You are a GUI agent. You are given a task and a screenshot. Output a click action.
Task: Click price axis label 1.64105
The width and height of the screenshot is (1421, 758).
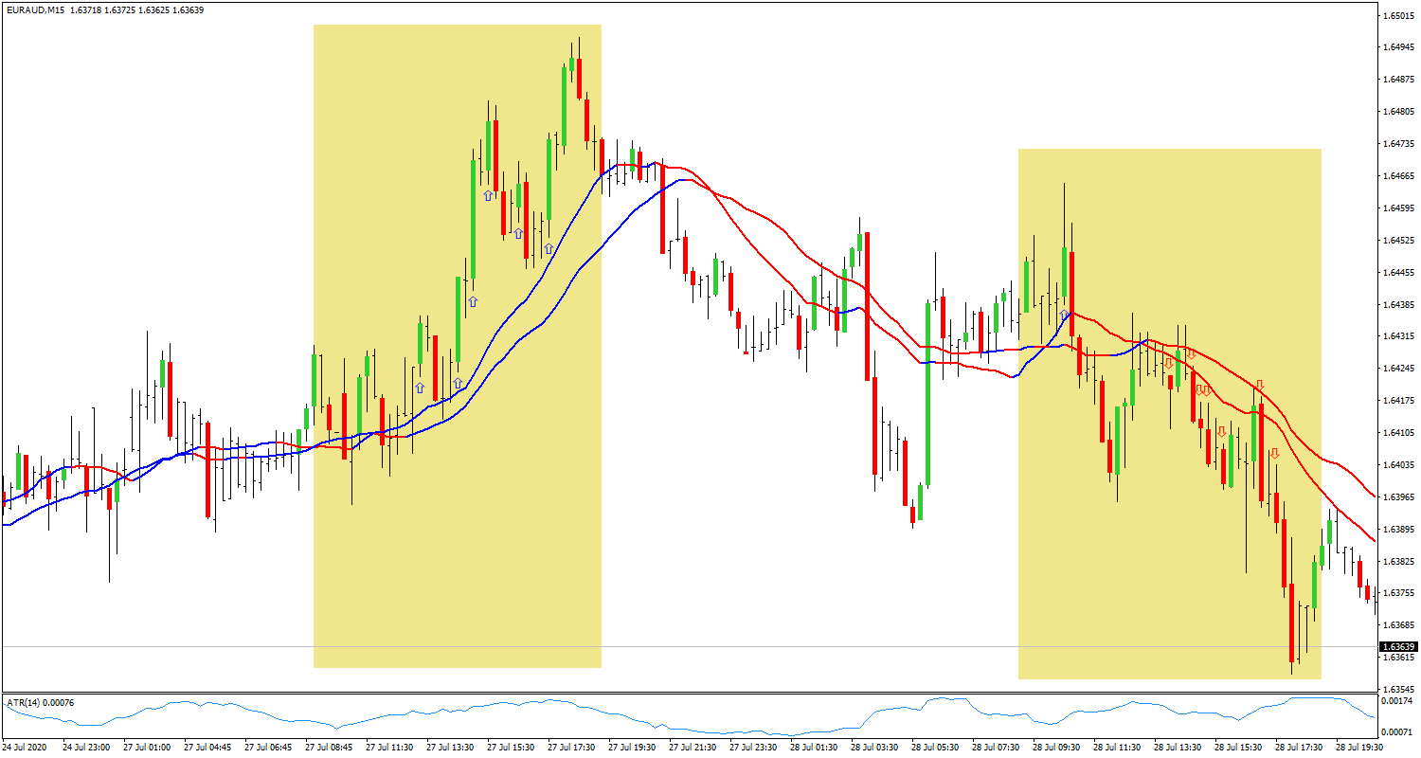tap(1397, 433)
